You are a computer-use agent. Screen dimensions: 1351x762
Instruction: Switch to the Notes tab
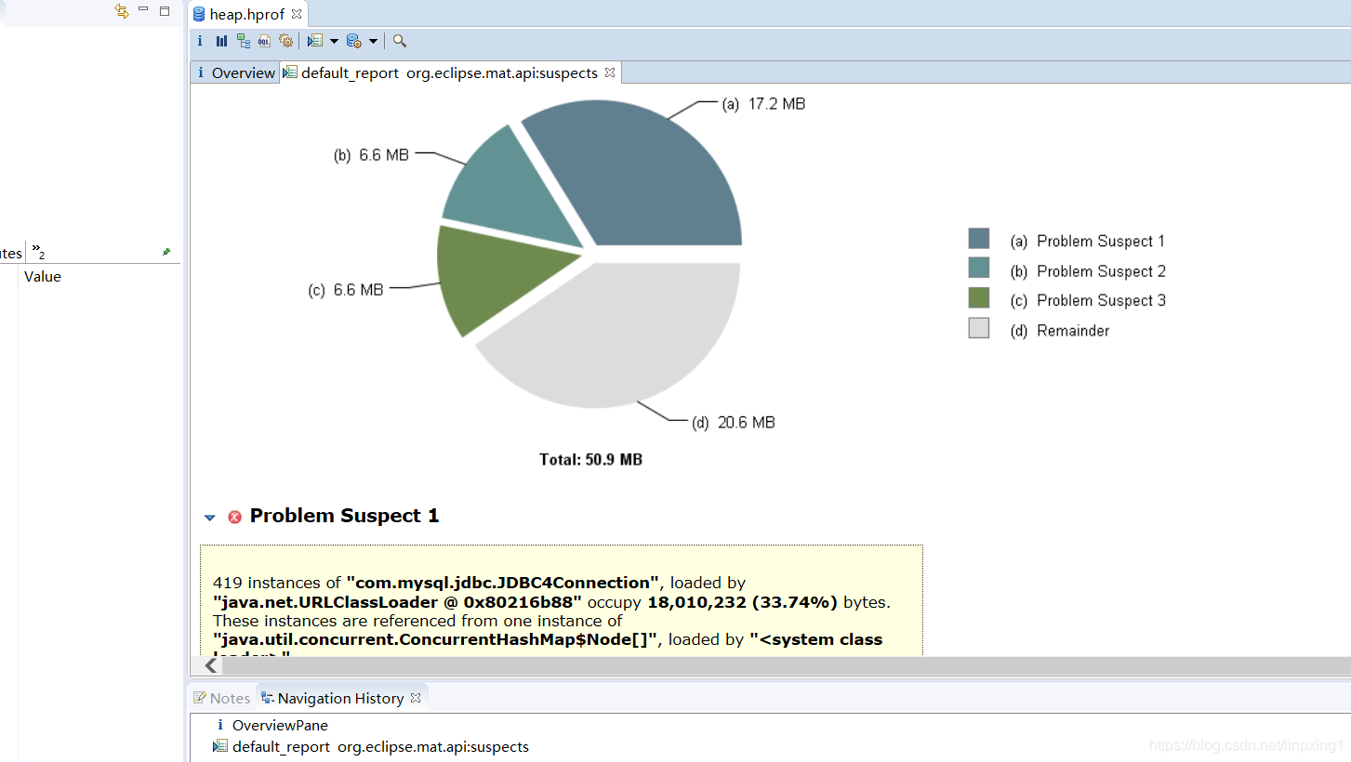[x=221, y=698]
